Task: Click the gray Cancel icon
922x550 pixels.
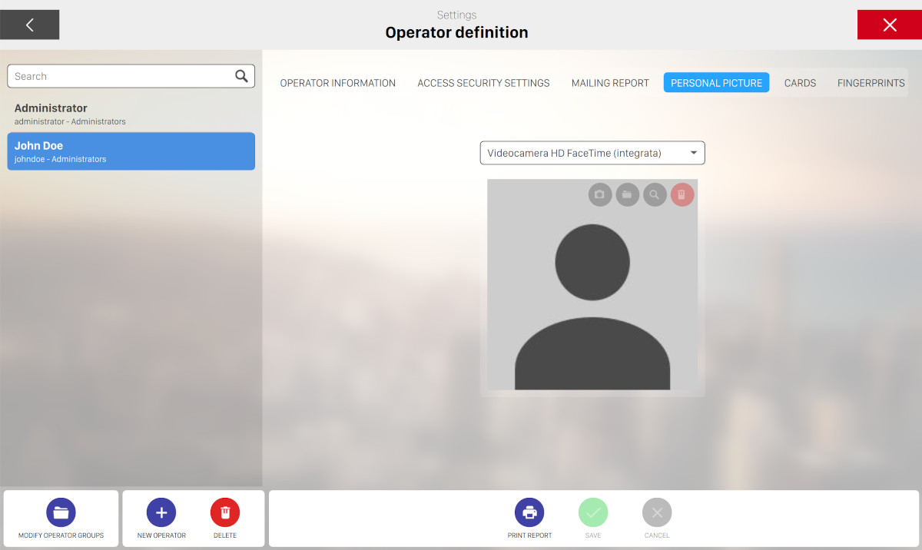Action: (x=657, y=512)
